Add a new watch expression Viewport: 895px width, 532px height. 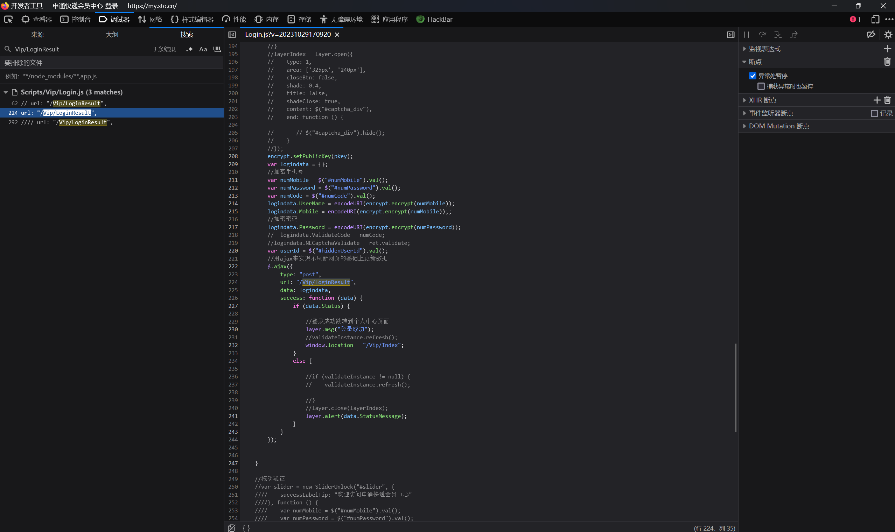point(887,49)
